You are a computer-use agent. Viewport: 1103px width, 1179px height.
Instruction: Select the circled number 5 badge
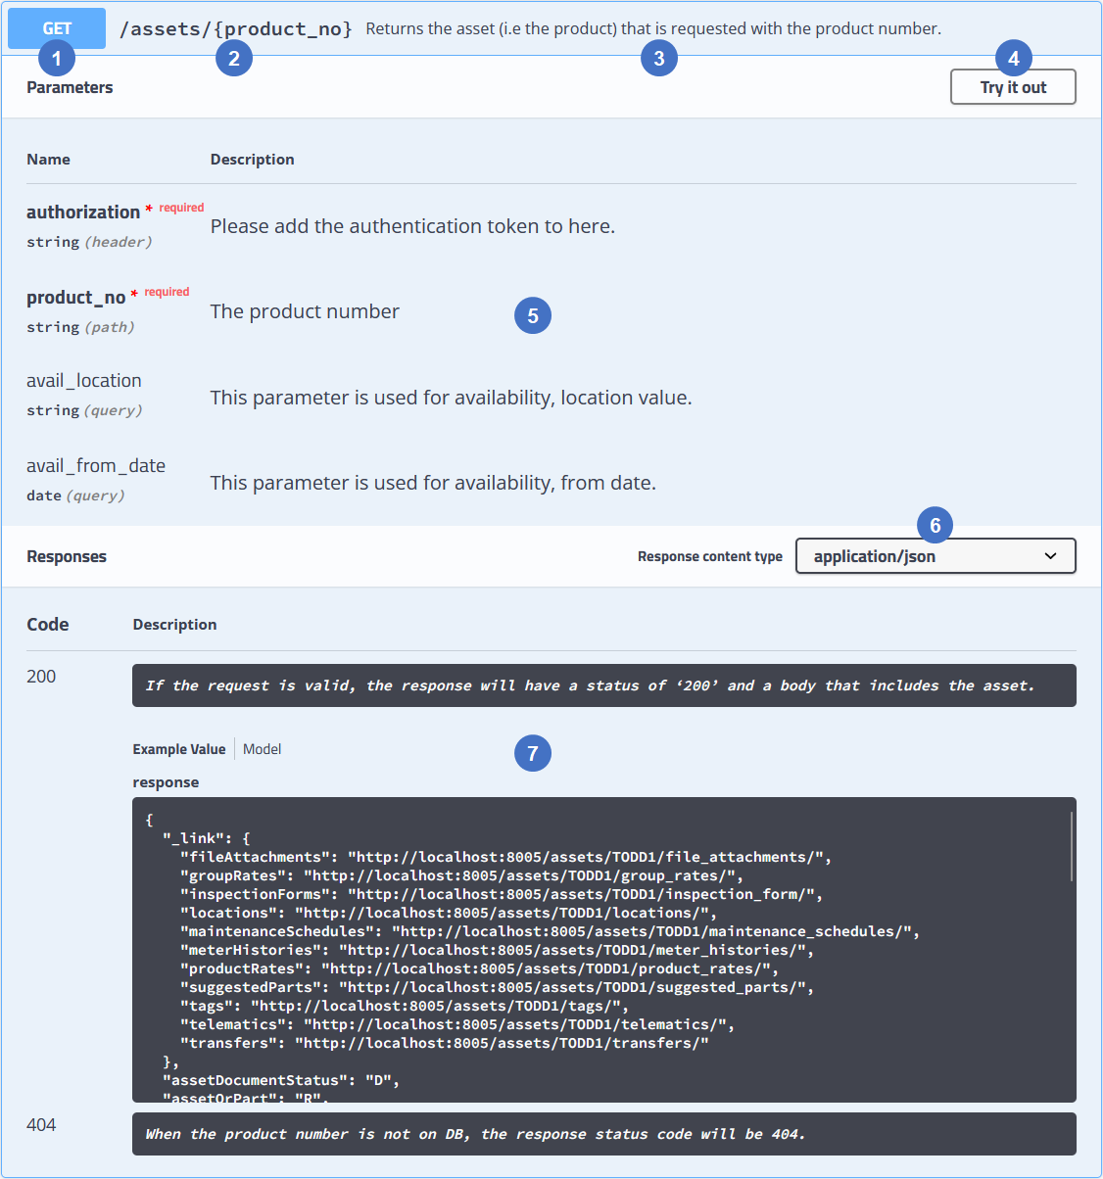coord(533,315)
